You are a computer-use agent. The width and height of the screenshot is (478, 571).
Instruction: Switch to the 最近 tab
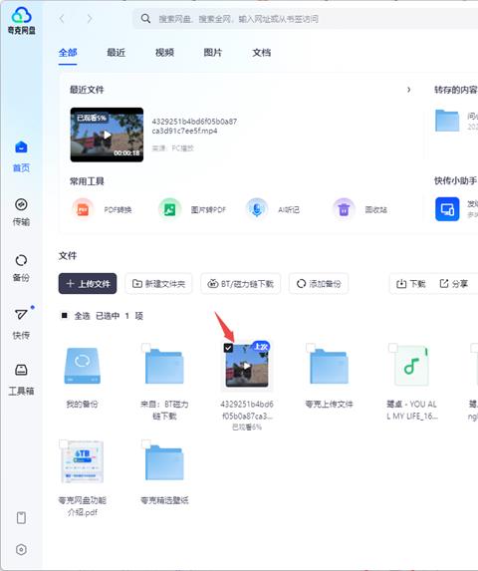coord(117,53)
